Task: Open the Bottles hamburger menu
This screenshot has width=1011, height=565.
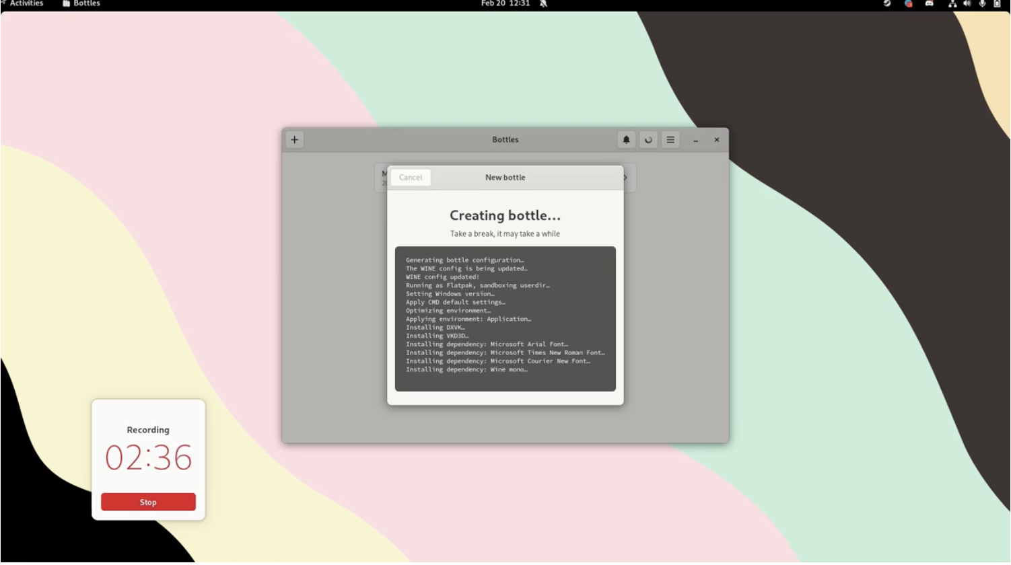Action: [x=670, y=140]
